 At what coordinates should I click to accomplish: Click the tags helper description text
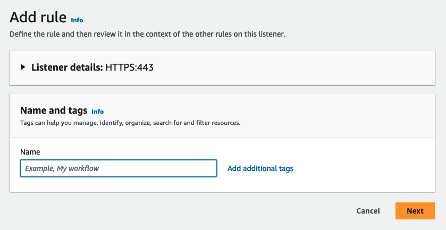coord(130,123)
